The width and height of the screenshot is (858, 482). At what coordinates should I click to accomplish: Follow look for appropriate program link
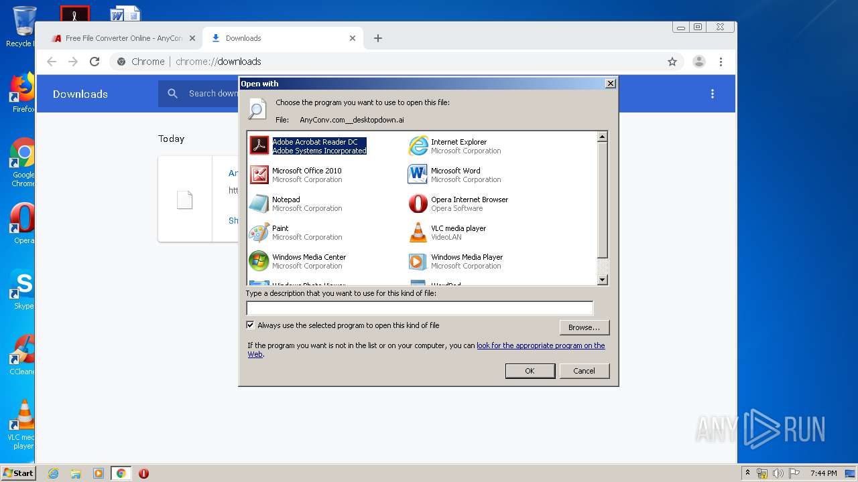pyautogui.click(x=540, y=345)
